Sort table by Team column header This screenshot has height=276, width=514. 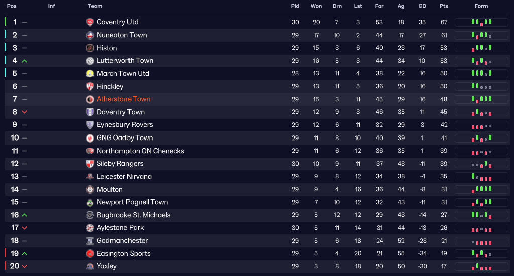click(x=95, y=6)
